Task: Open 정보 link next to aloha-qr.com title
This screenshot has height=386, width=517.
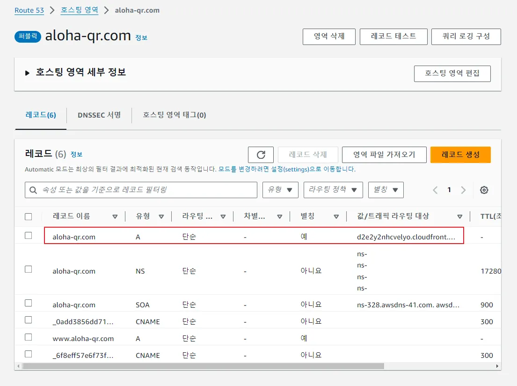Action: click(141, 37)
